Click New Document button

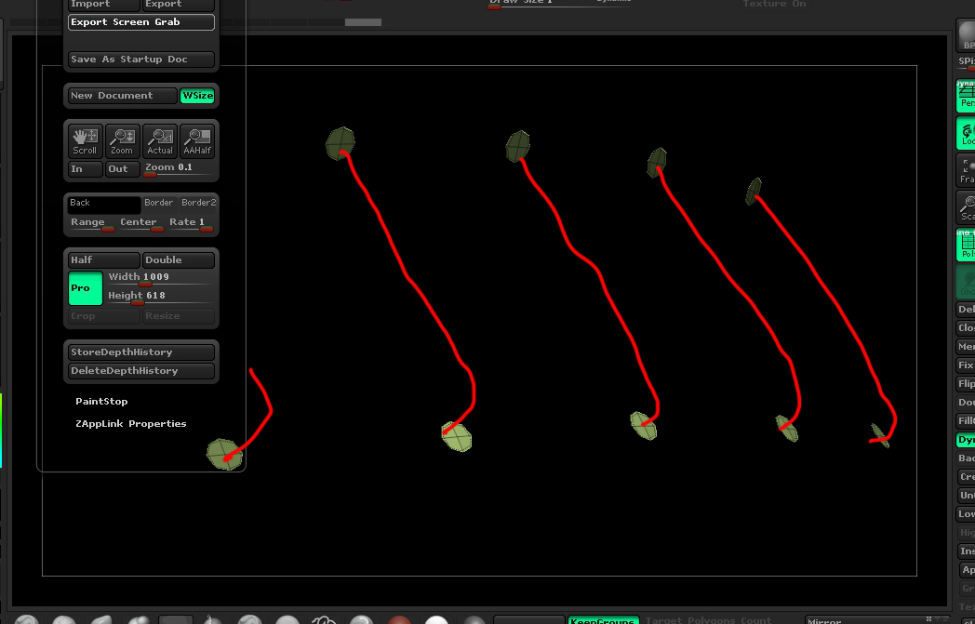pos(123,96)
